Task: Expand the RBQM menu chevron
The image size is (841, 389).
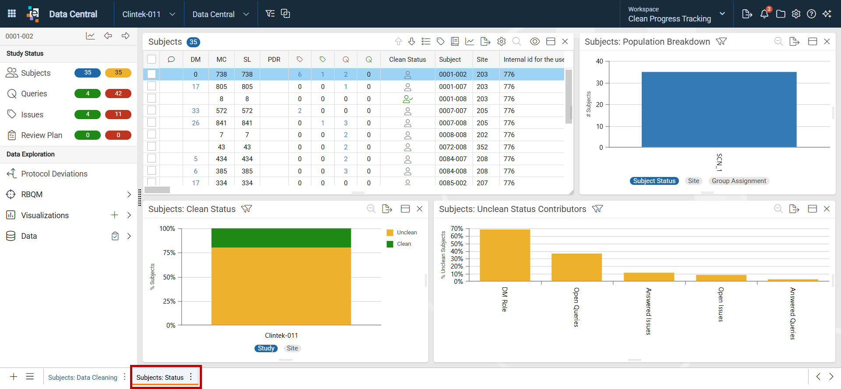Action: pyautogui.click(x=129, y=194)
